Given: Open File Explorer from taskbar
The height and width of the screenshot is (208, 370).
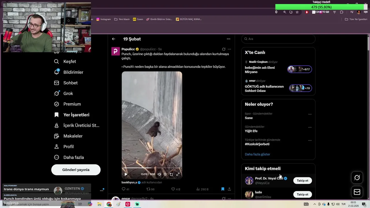Looking at the screenshot, I should coord(99,204).
